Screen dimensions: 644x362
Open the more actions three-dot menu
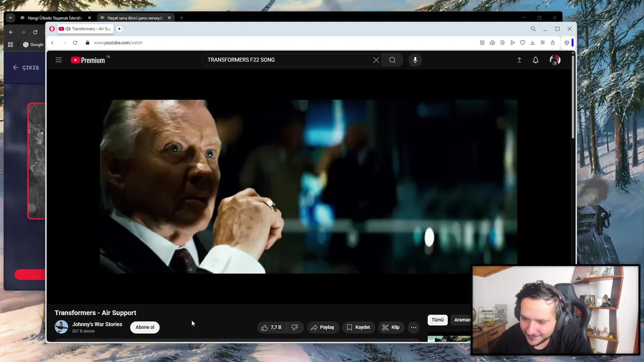coord(414,327)
